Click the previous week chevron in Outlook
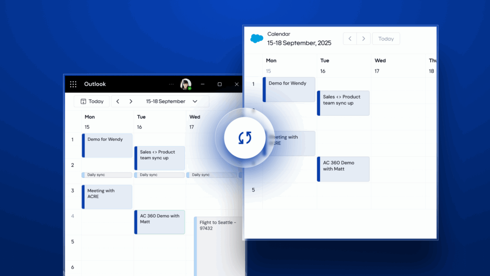This screenshot has height=276, width=490. [x=117, y=101]
